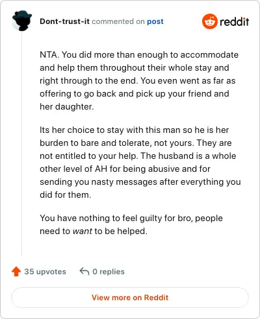Open the Dont-trust-it user avatar
Viewport: 260px width, 319px height.
22,21
